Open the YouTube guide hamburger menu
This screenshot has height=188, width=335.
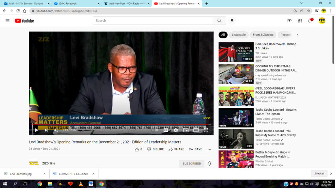[8, 21]
